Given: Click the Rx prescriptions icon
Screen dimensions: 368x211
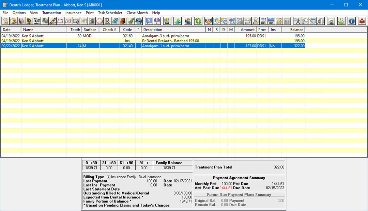Looking at the screenshot, I should pos(107,21).
